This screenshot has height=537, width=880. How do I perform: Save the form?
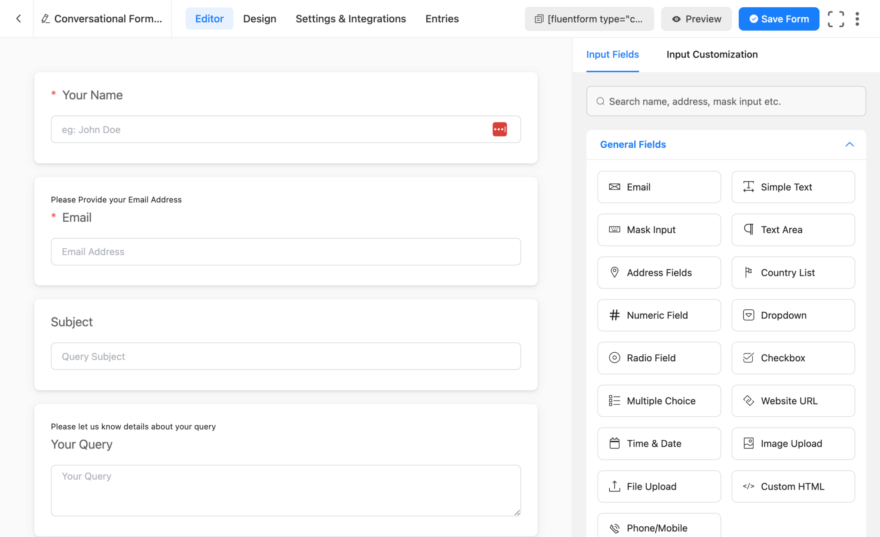[x=778, y=18]
